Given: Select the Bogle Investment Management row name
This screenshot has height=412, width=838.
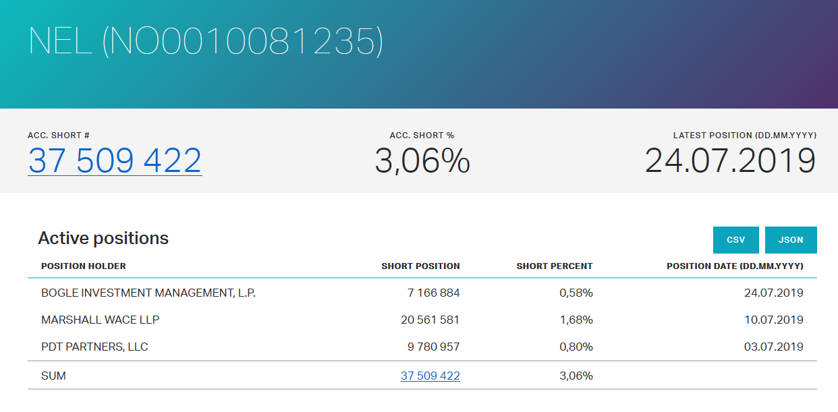Looking at the screenshot, I should coord(148,293).
